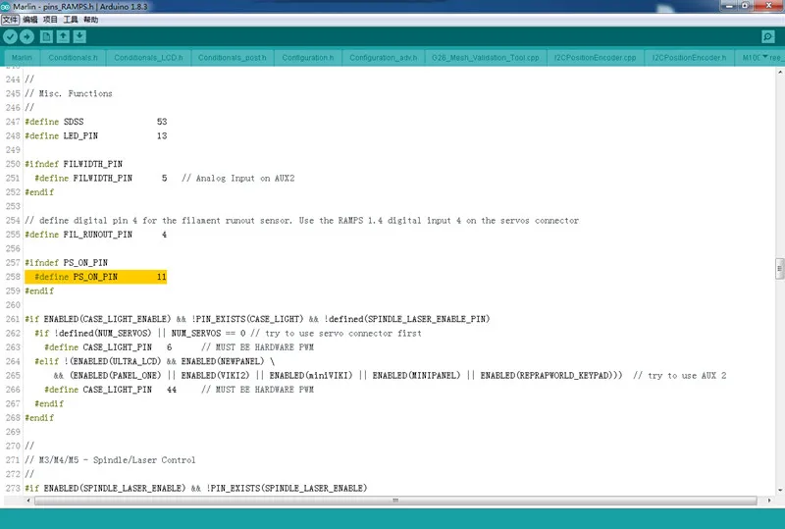
Task: Click the vertical scrollbar thumb
Action: point(780,269)
